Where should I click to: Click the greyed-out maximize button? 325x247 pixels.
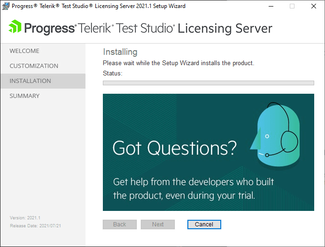tap(292, 6)
